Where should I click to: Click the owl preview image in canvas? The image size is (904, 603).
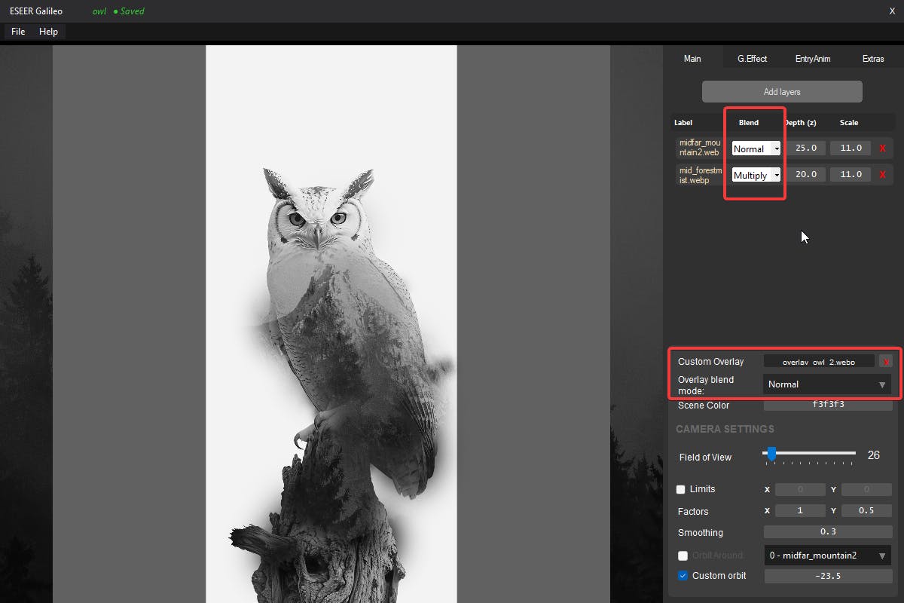(x=331, y=324)
